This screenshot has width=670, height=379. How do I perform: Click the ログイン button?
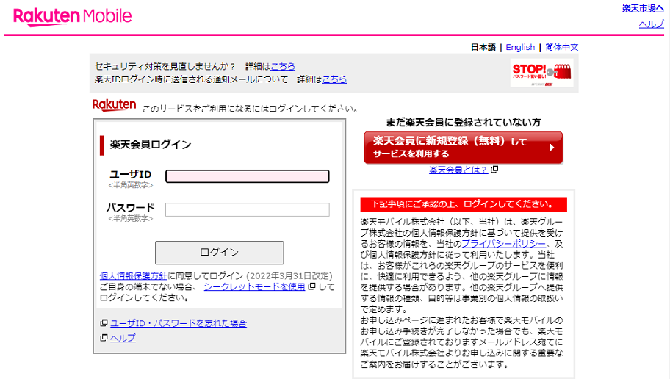(x=219, y=253)
